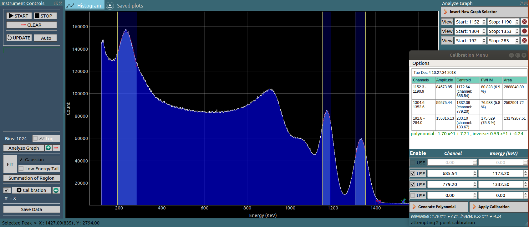Click the red marker on histogram tail
This screenshot has width=529, height=227.
point(379,201)
